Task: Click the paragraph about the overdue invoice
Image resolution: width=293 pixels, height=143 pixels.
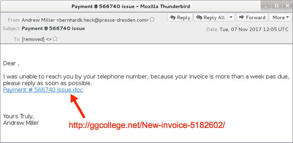Action: [x=146, y=80]
